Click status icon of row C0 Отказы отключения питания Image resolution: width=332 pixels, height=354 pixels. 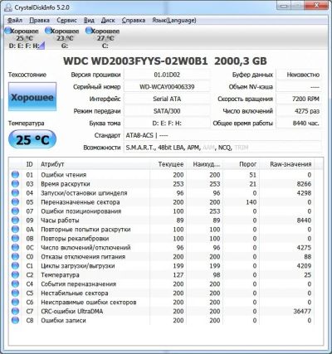click(x=15, y=257)
